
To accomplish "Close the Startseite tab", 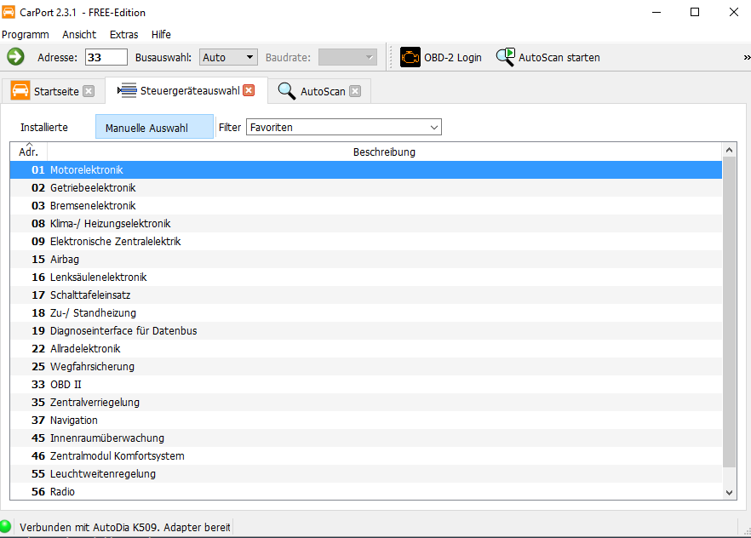I will [x=89, y=91].
